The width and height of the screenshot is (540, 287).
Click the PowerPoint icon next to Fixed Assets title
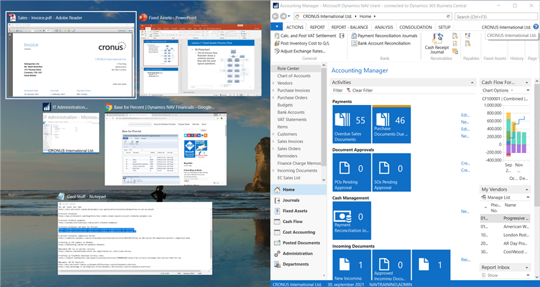[142, 18]
